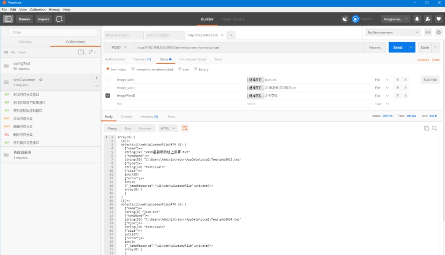Open the No Environment dropdown
Screen dimensions: 445x255
tap(393, 33)
